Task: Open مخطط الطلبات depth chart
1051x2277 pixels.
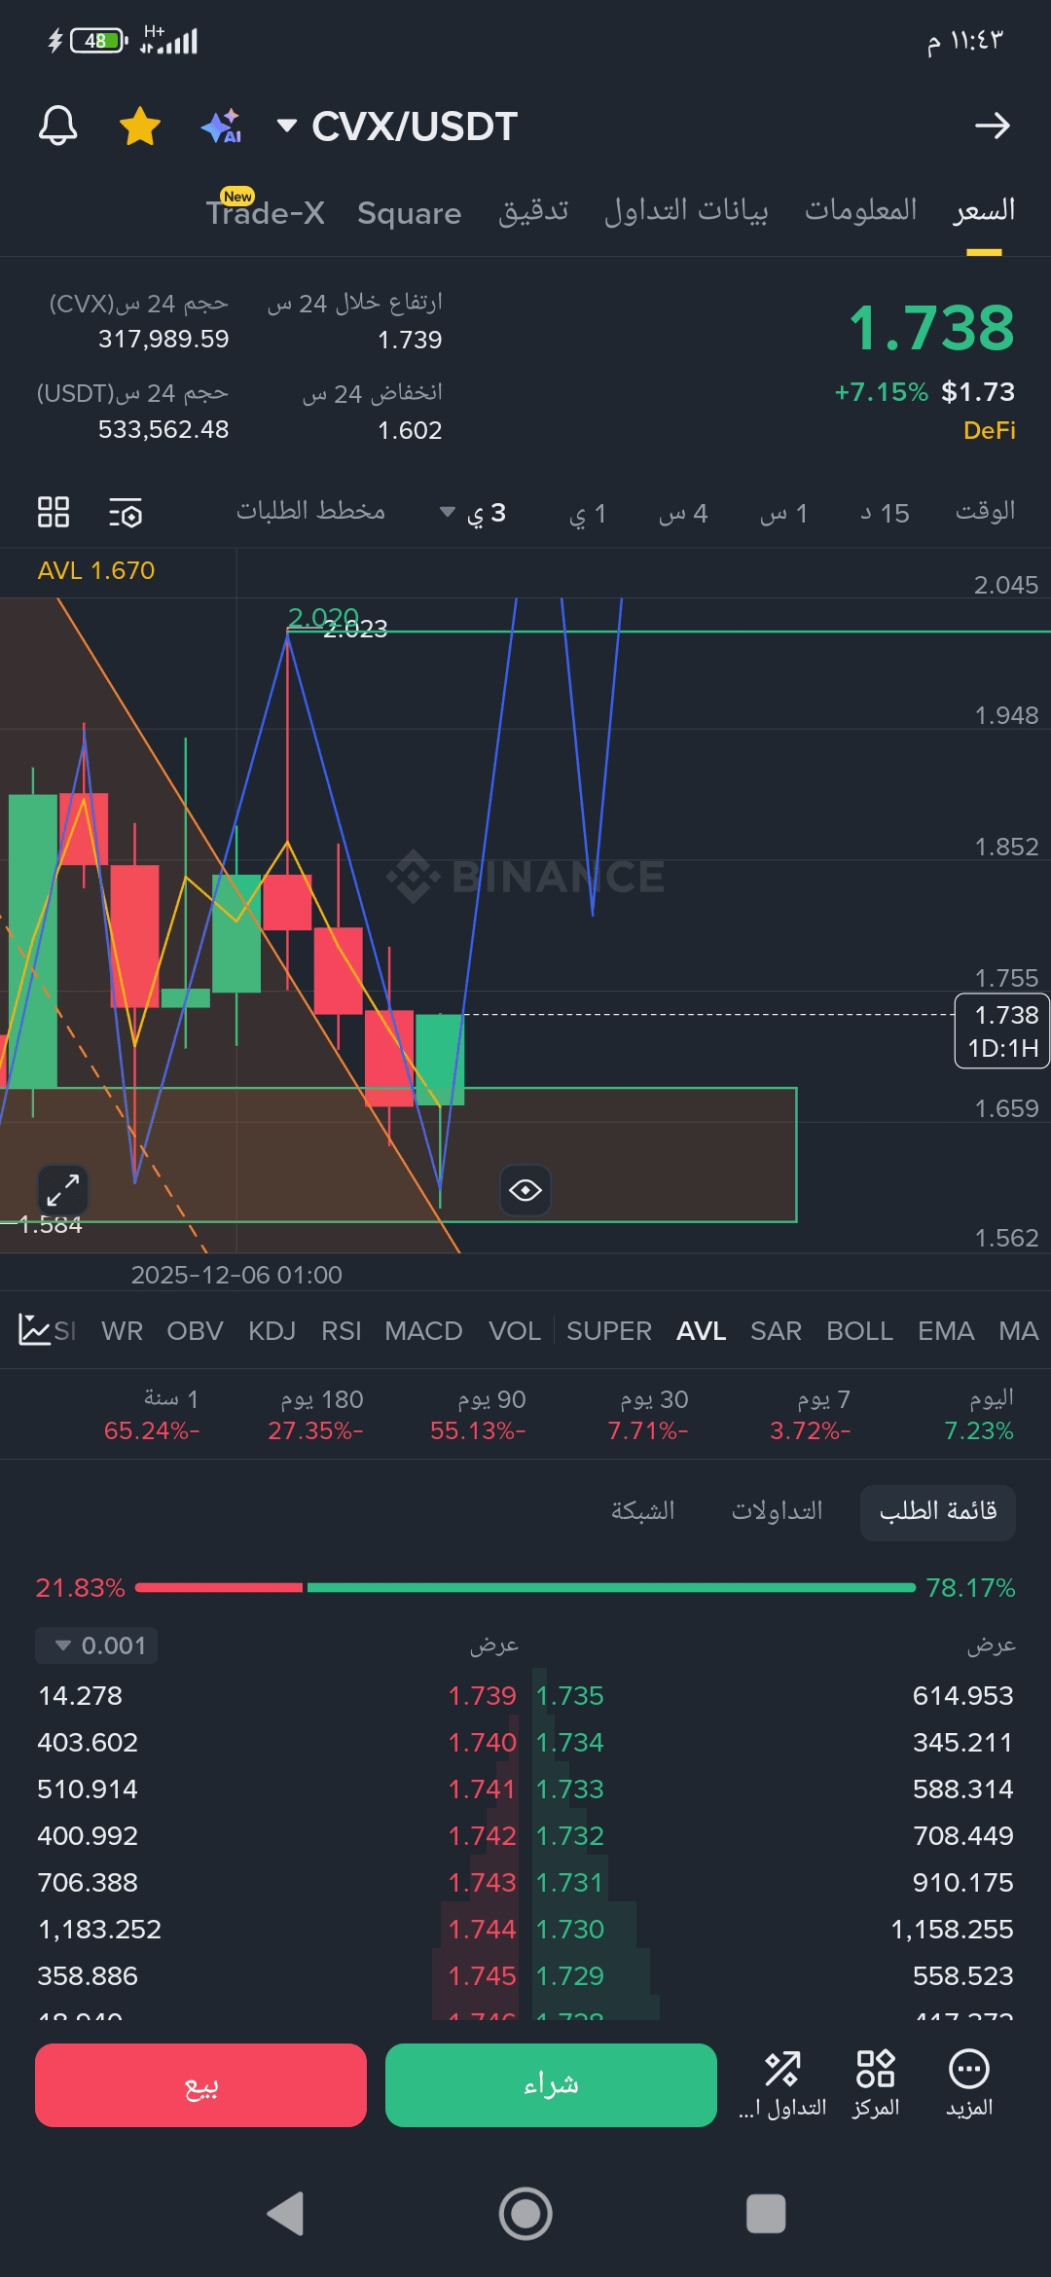Action: tap(310, 511)
